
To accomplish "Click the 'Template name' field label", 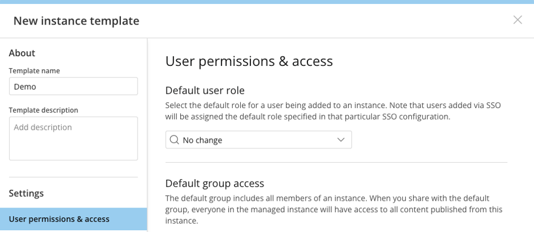I will [x=34, y=71].
